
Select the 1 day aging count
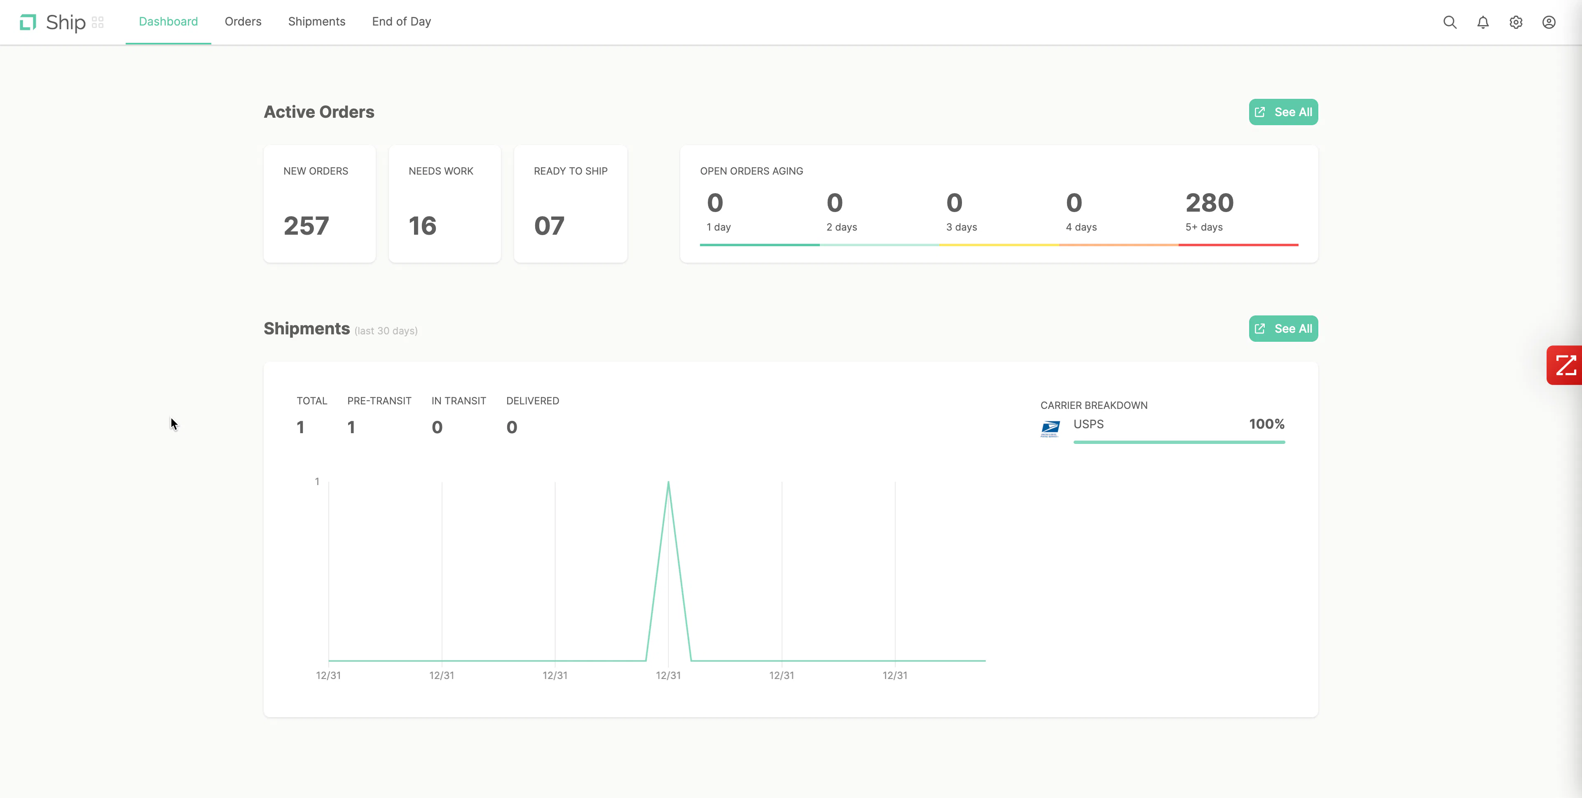pyautogui.click(x=715, y=203)
